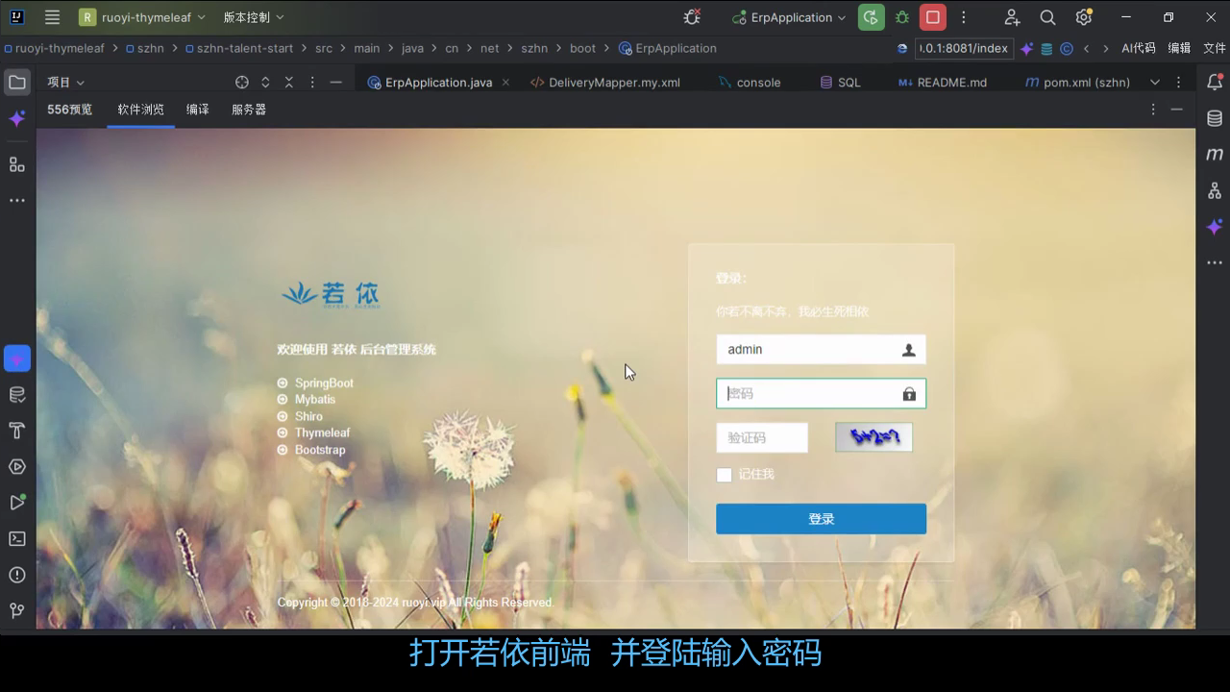This screenshot has width=1230, height=692.
Task: Start debugging with the green bug icon
Action: click(902, 17)
